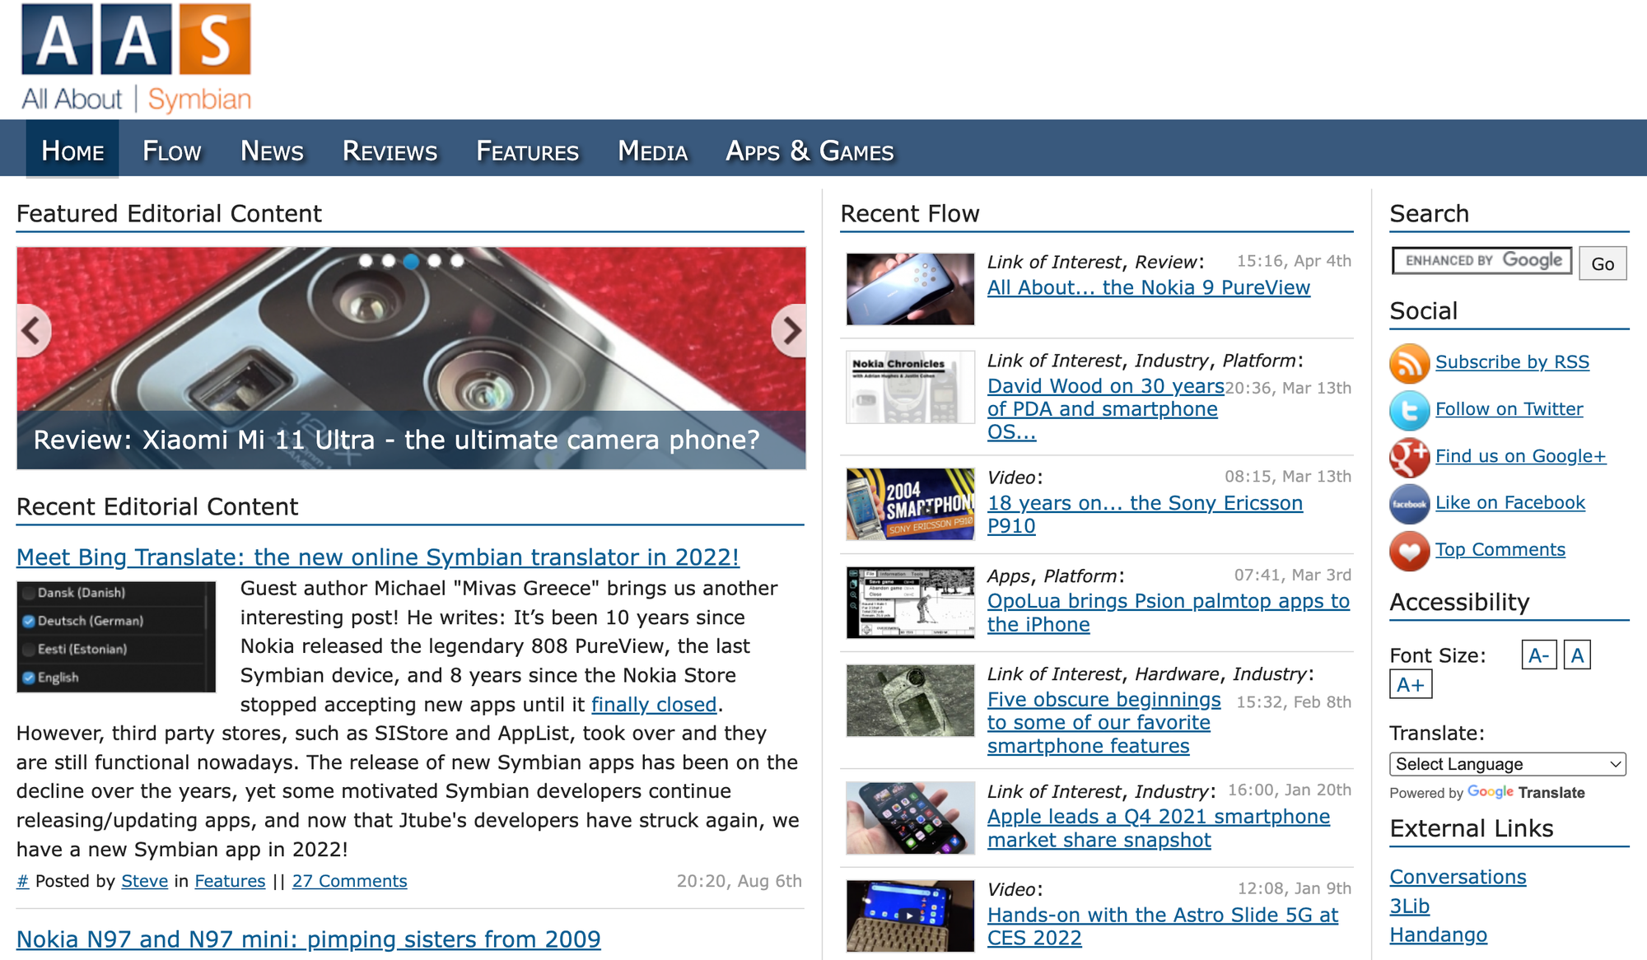The width and height of the screenshot is (1647, 960).
Task: Click the red heart Top Comments icon
Action: click(1409, 551)
